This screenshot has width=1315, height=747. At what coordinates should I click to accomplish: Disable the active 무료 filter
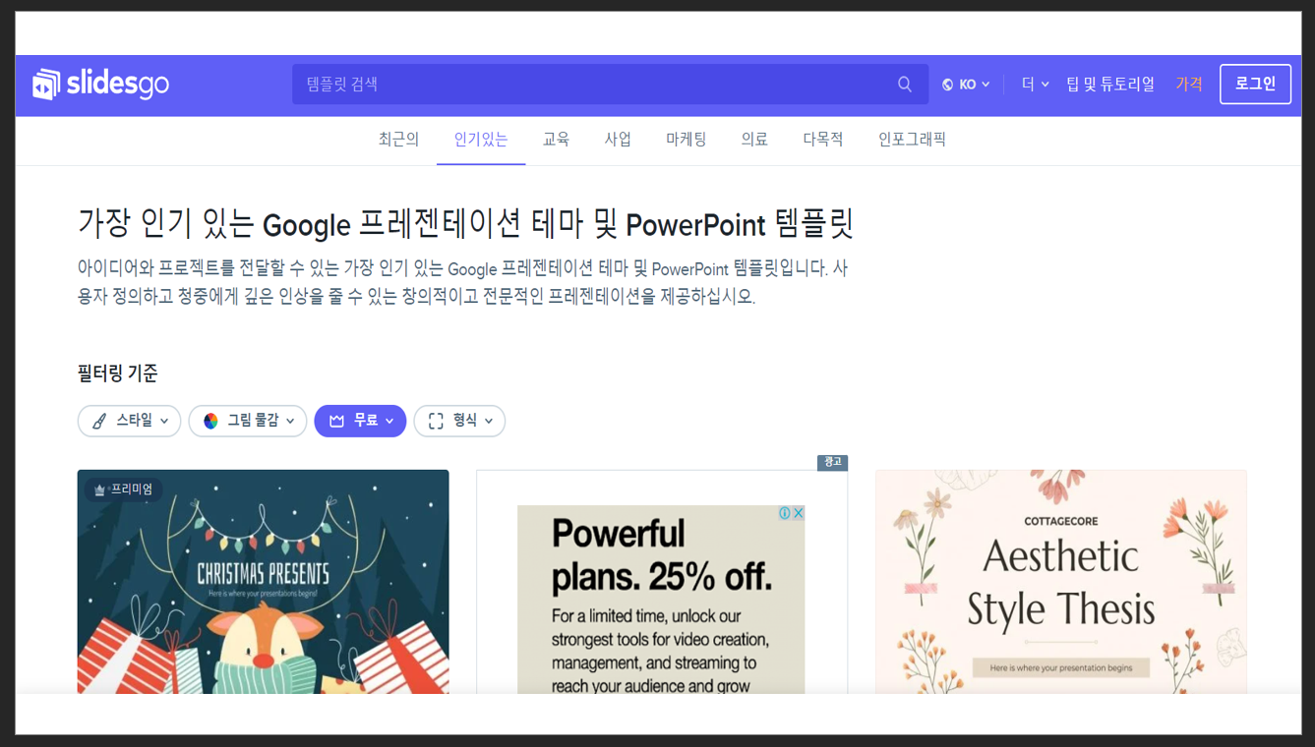click(360, 421)
